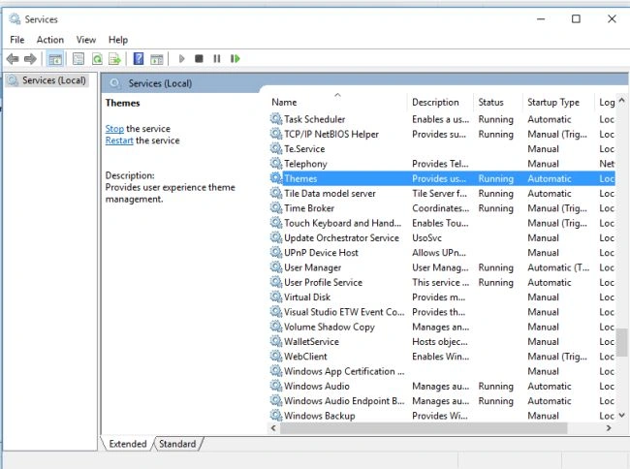Open the Properties toolbar icon
This screenshot has height=469, width=630.
click(79, 59)
